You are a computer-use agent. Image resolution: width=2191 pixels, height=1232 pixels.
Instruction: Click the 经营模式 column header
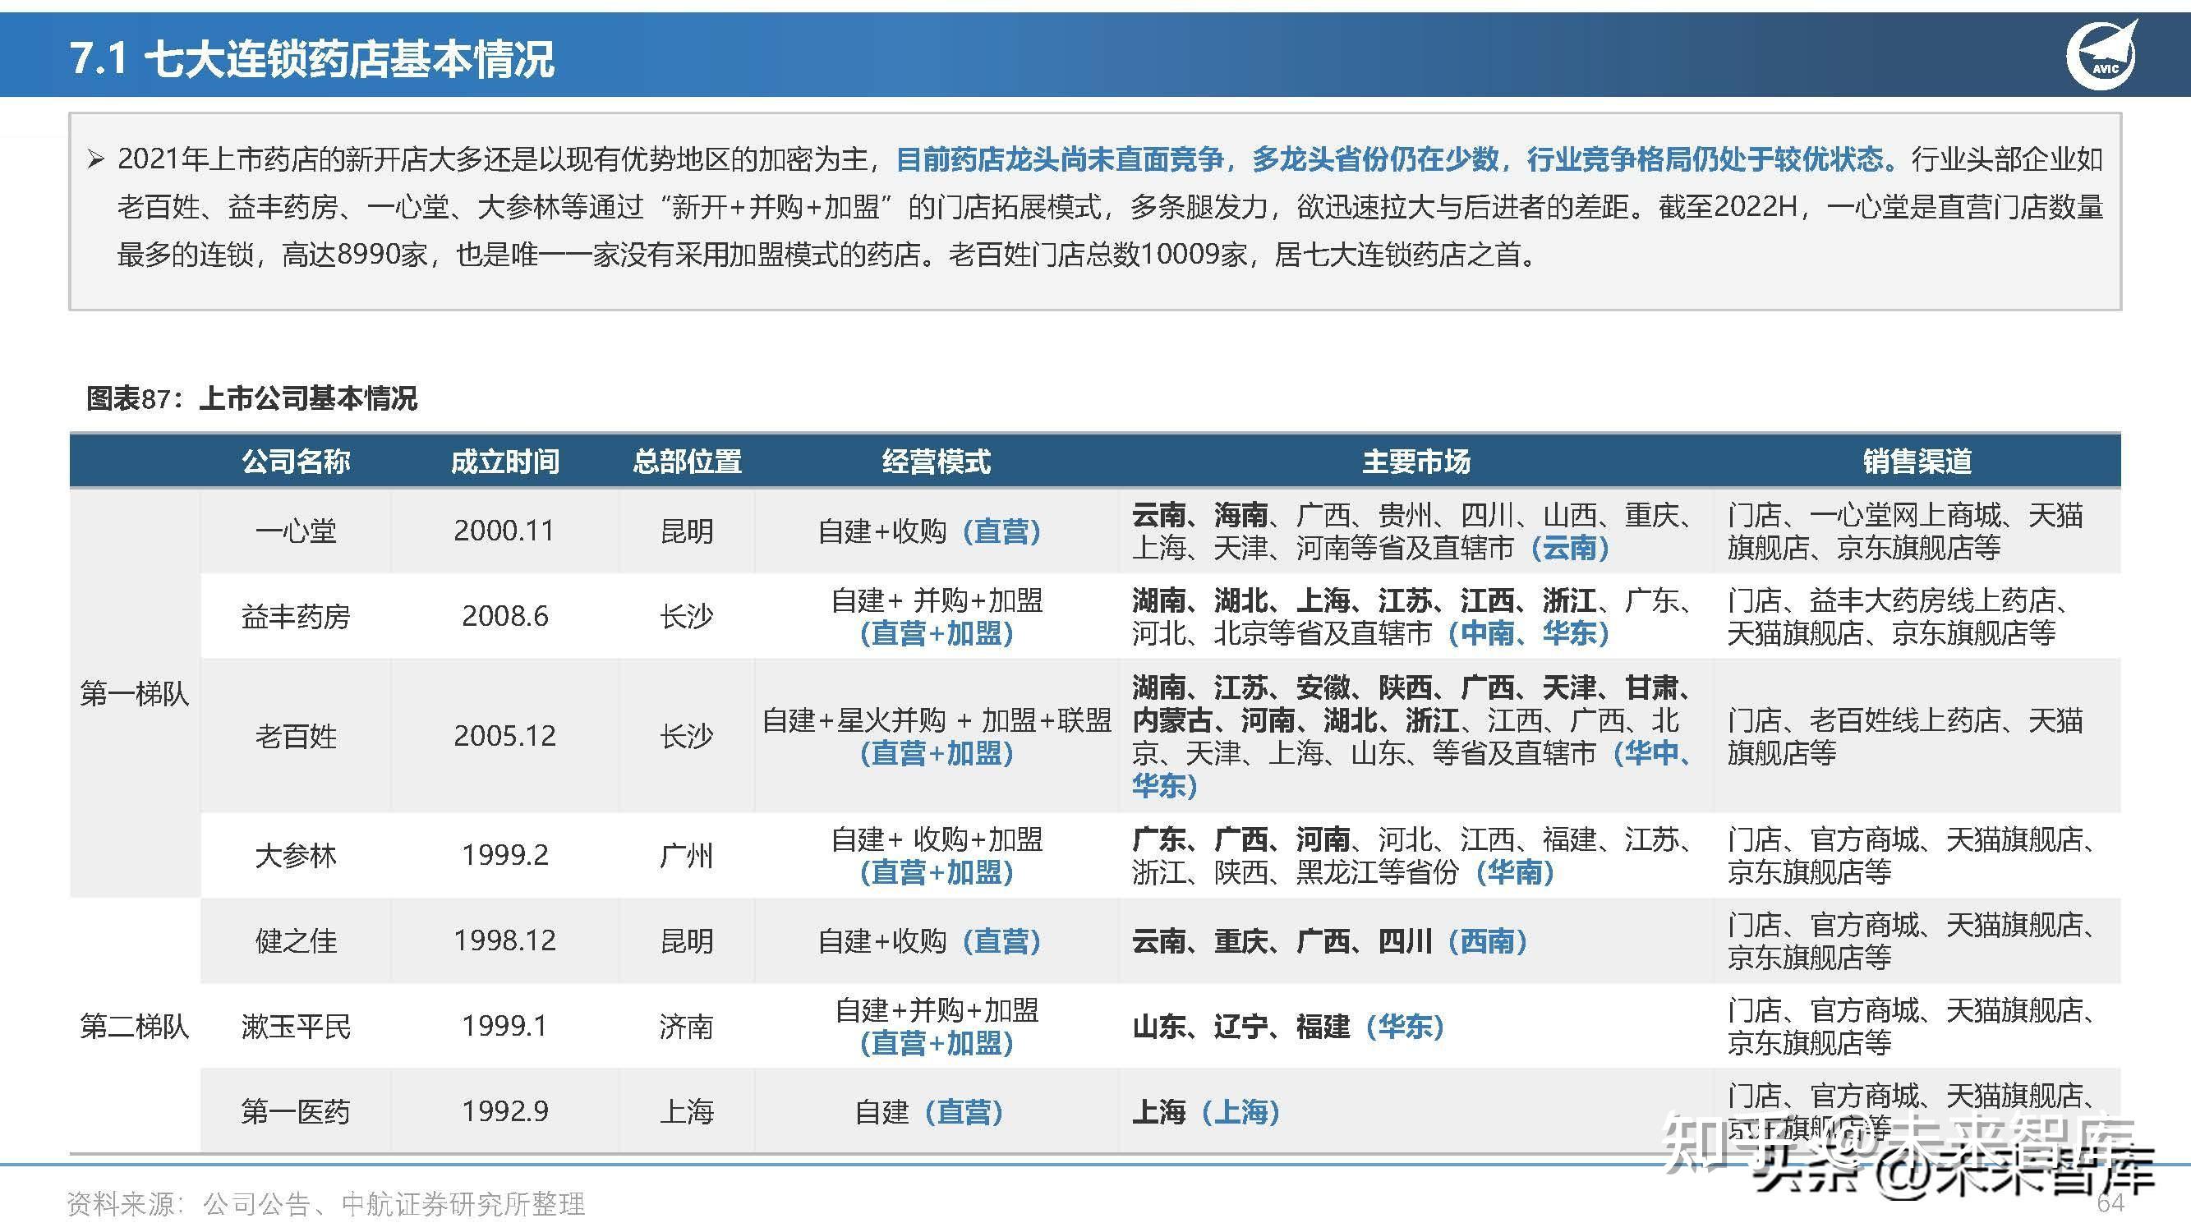pyautogui.click(x=936, y=461)
